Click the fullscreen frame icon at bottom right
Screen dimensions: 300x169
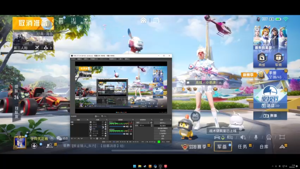[282, 137]
